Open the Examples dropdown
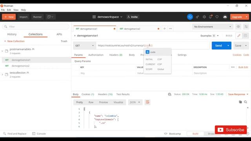Image resolution: width=251 pixels, height=141 pixels. point(209,36)
